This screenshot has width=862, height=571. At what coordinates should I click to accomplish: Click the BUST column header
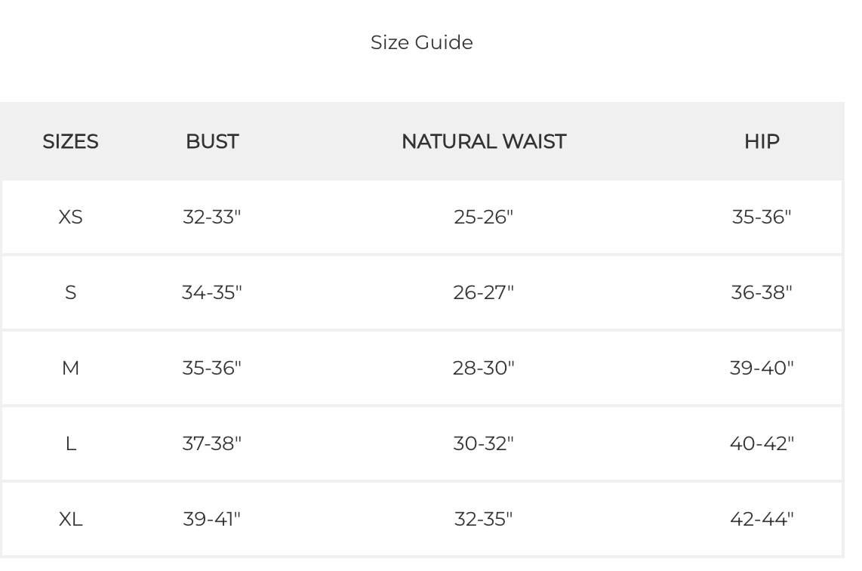(212, 142)
